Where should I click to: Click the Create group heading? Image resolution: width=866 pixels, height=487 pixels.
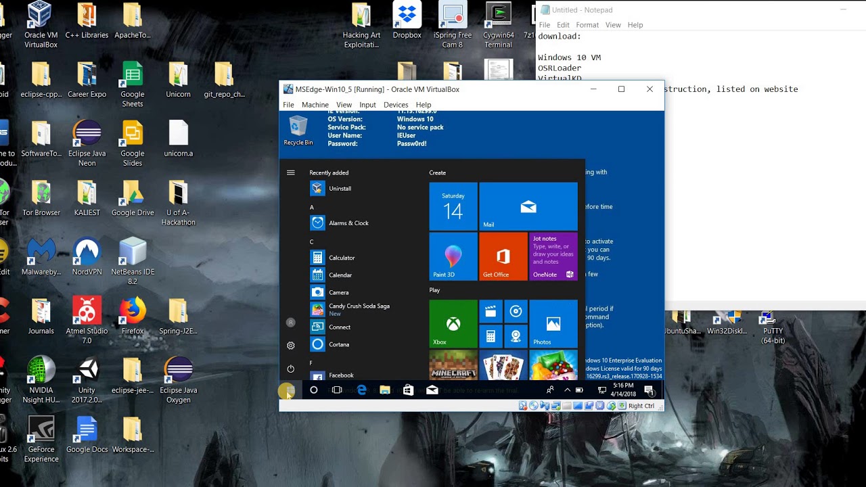(438, 173)
